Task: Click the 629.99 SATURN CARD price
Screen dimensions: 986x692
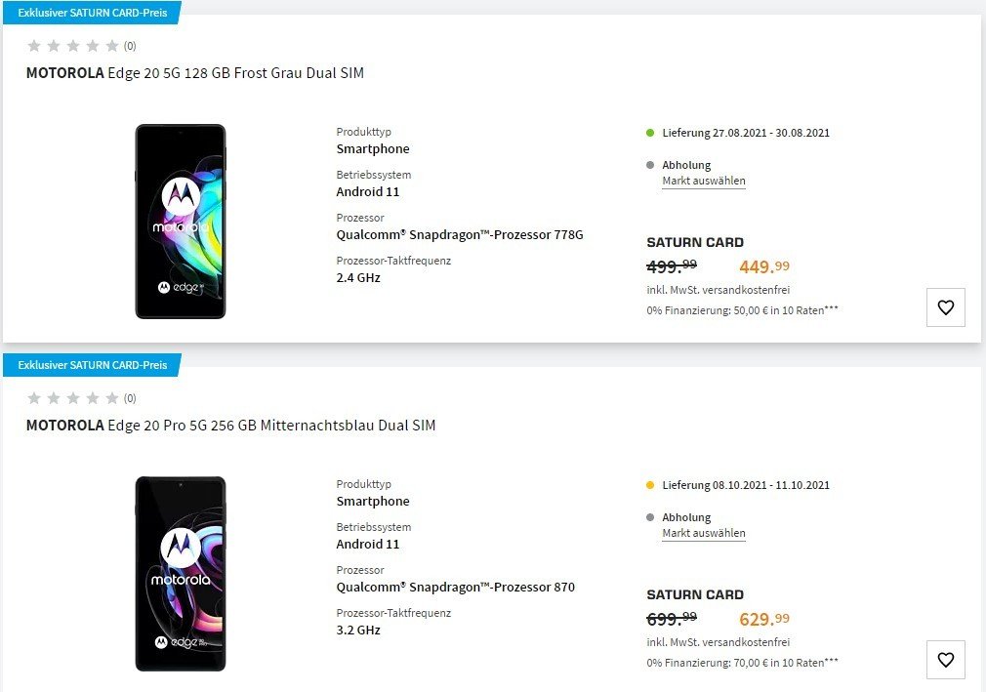Action: (764, 619)
